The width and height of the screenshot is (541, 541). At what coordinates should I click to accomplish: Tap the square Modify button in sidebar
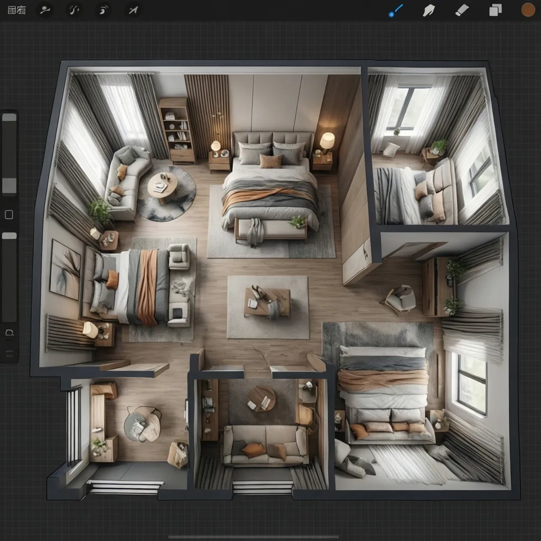[x=10, y=214]
